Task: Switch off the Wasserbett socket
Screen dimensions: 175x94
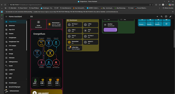Action: [75, 42]
